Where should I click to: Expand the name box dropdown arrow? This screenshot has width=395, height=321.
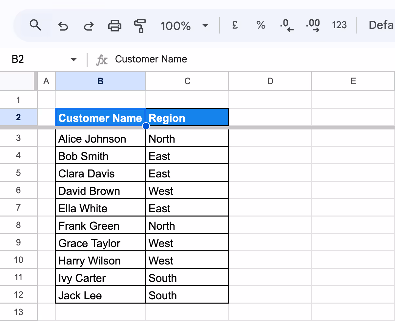pyautogui.click(x=73, y=59)
